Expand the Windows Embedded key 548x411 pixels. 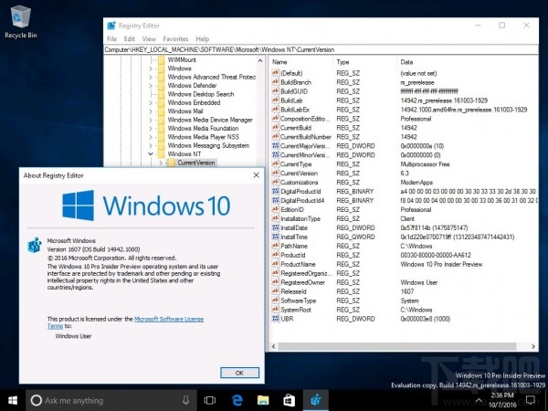[151, 102]
